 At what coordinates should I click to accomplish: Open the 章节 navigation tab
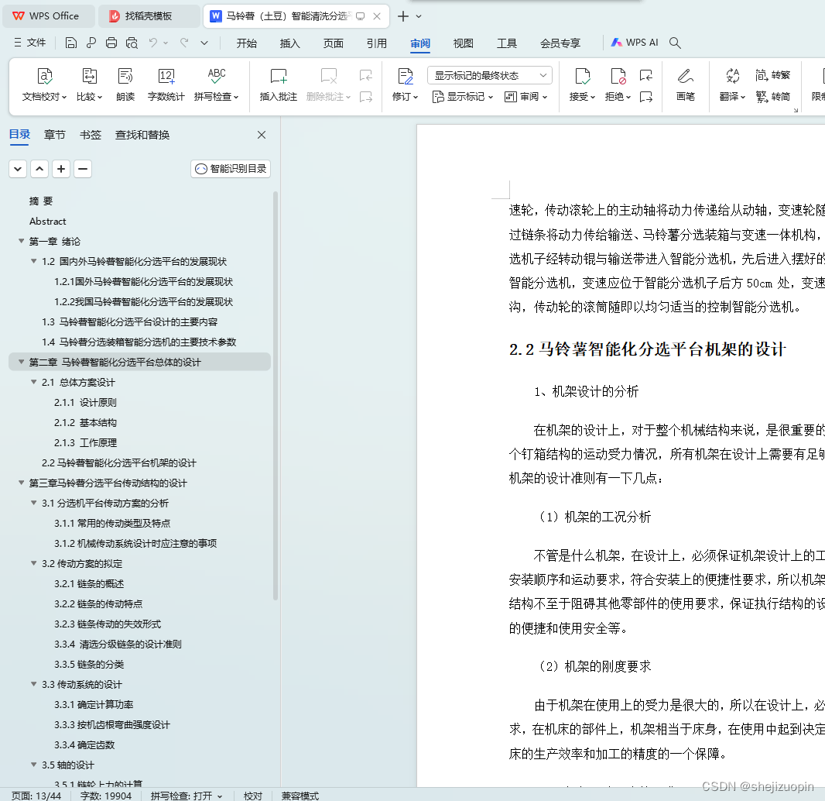click(x=55, y=135)
